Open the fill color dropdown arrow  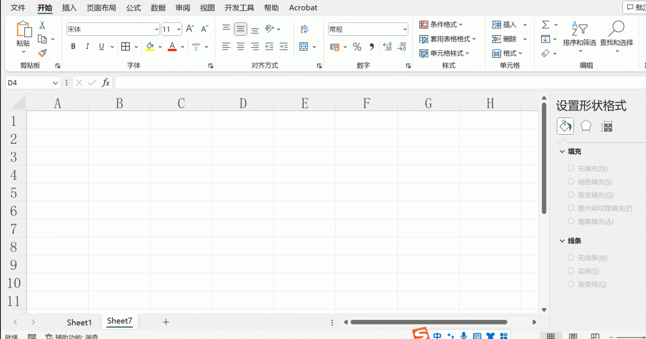click(160, 47)
